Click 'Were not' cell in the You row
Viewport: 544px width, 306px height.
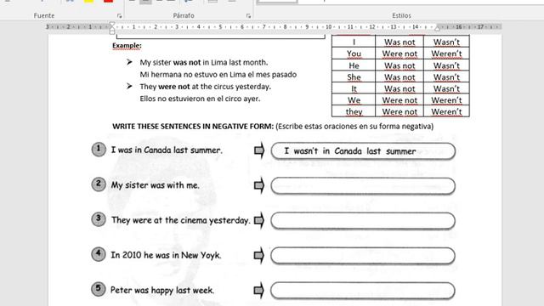399,54
